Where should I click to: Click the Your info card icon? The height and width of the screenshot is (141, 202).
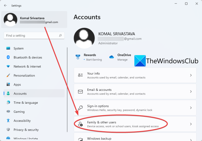tap(81, 75)
